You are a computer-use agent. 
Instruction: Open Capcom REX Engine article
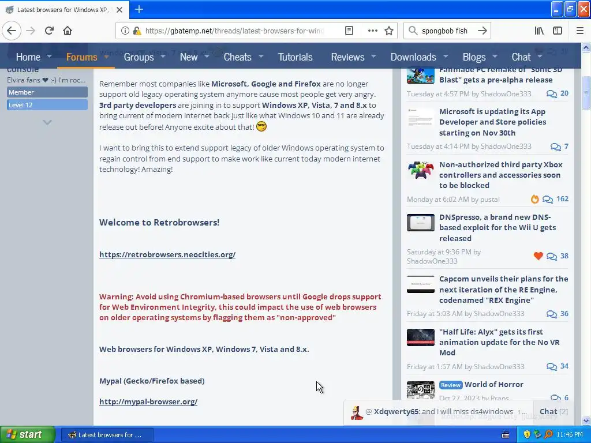click(x=503, y=290)
